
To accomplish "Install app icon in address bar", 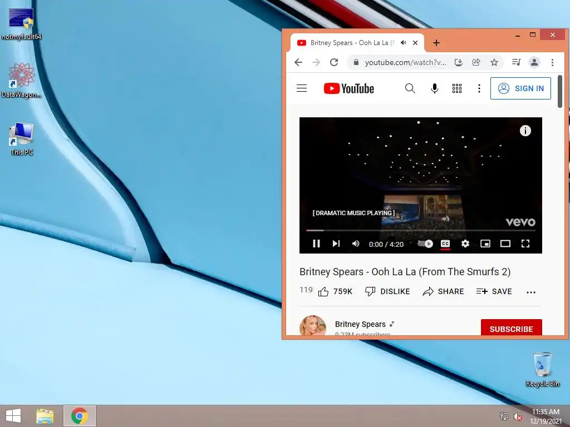I will coord(459,62).
